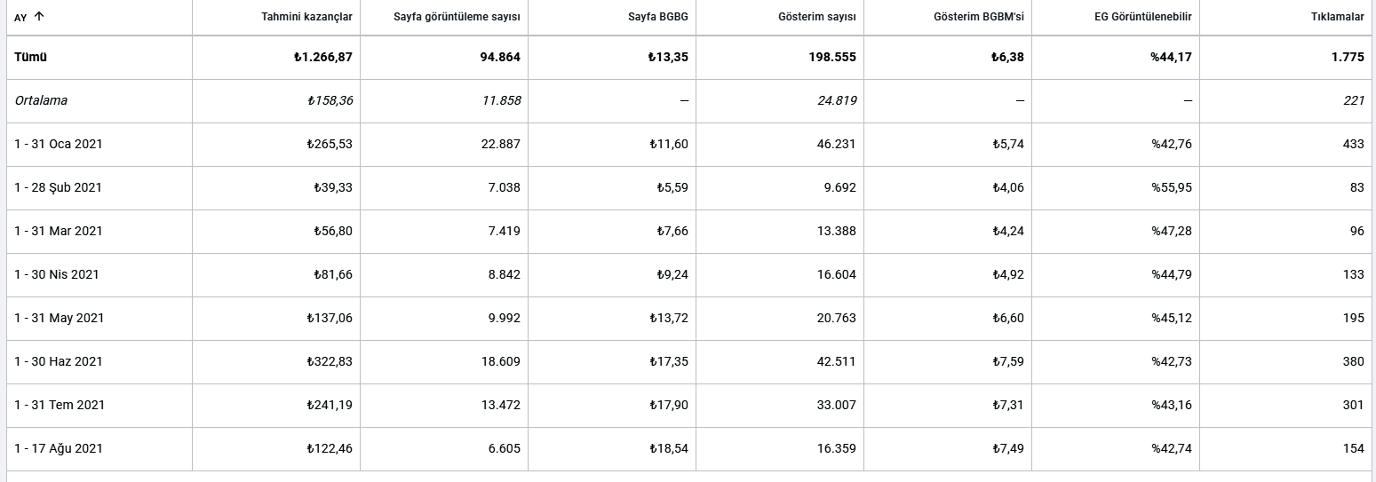The height and width of the screenshot is (482, 1376).
Task: Select the Ortalama average row
Action: coord(688,100)
